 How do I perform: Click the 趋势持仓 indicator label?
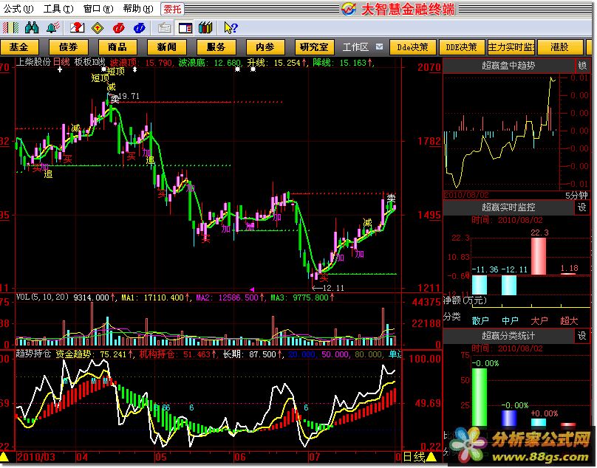33,354
